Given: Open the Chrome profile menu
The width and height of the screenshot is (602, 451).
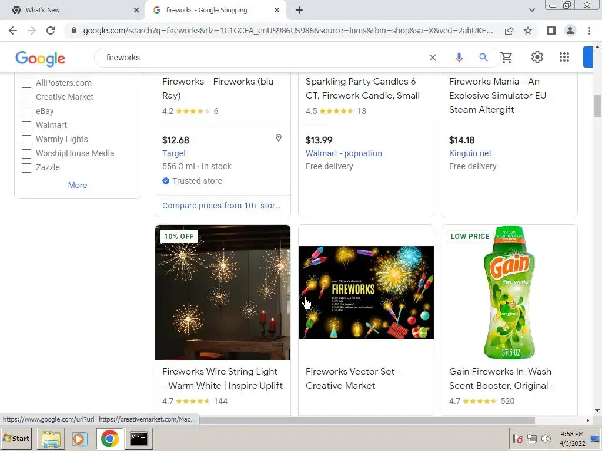Looking at the screenshot, I should 570,31.
